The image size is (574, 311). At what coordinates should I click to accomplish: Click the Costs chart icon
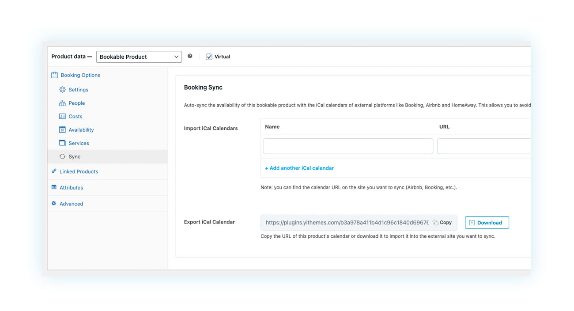click(x=62, y=117)
